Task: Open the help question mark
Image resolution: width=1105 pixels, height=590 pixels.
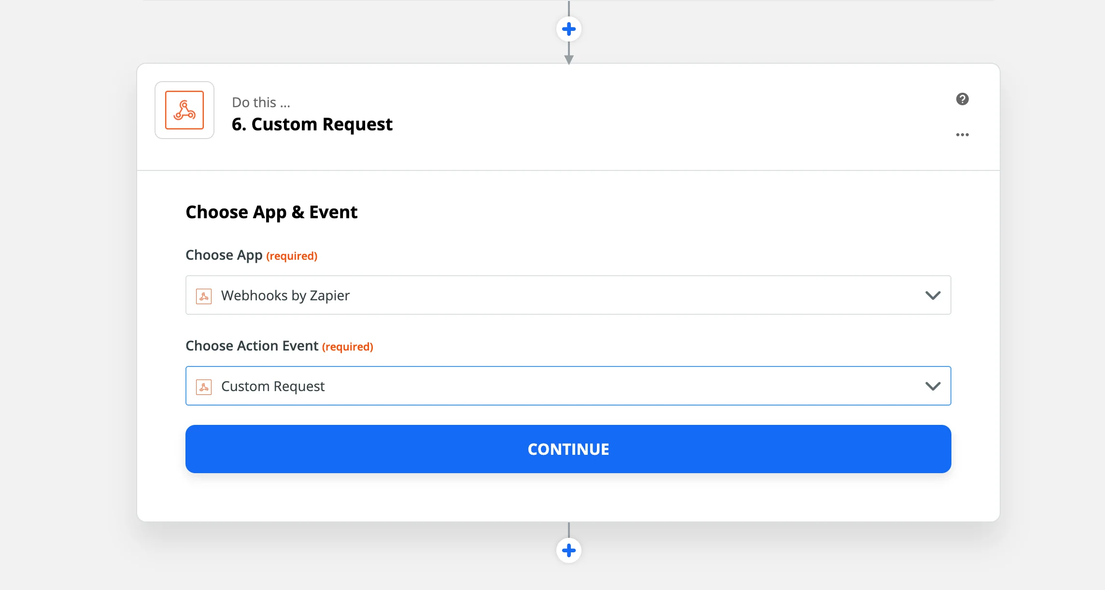Action: click(963, 99)
